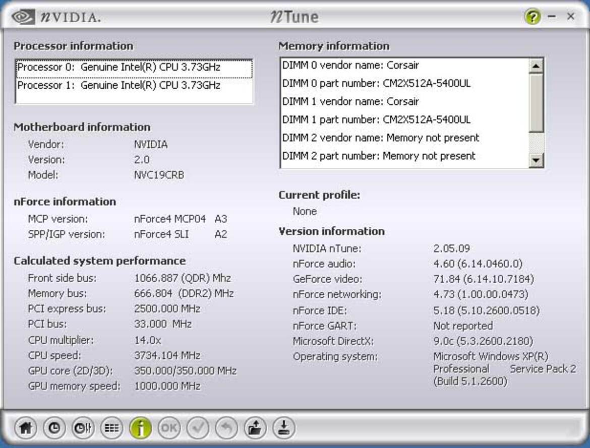Click the memory list scroll down arrow
Image resolution: width=590 pixels, height=448 pixels.
(x=536, y=161)
